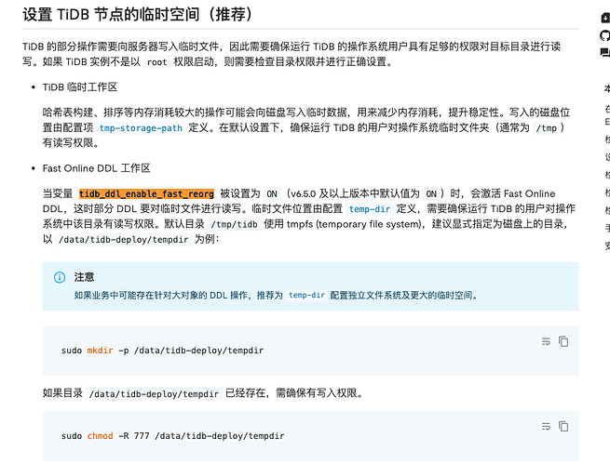Click the text 'tmpfs (temporary file system)'
Image resolution: width=610 pixels, height=464 pixels.
(x=354, y=224)
